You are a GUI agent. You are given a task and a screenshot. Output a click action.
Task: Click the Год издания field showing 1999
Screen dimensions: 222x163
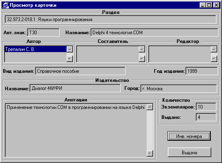[202, 71]
